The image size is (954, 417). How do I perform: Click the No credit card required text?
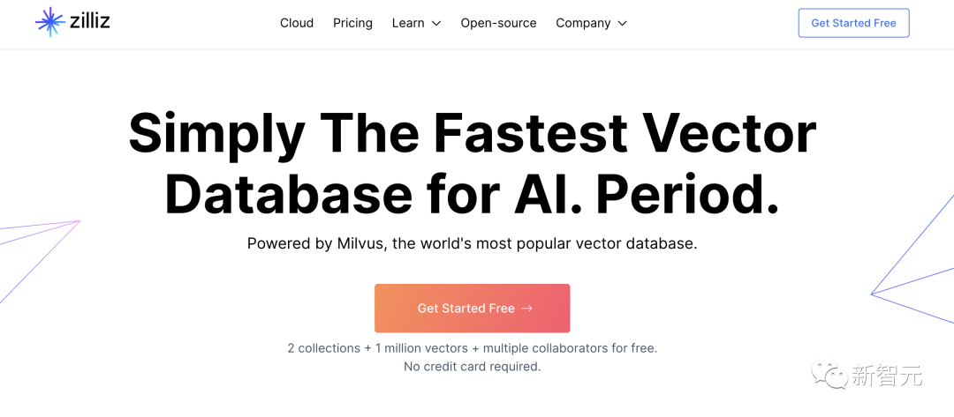(472, 367)
